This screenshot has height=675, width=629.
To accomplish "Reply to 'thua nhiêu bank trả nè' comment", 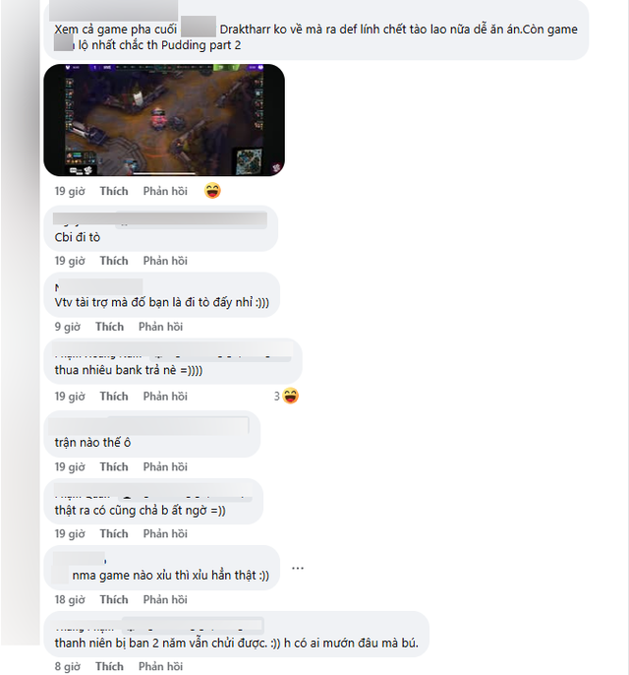I will tap(165, 397).
